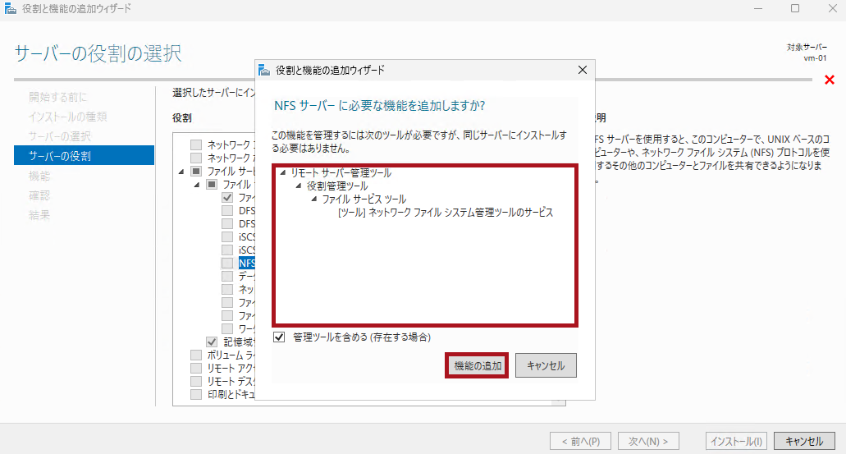
Task: Click the 次へ(N) button
Action: pyautogui.click(x=648, y=441)
